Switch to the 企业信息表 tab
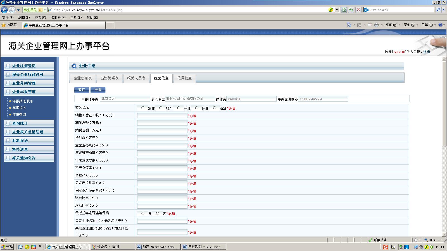The image size is (447, 251). pos(83,78)
